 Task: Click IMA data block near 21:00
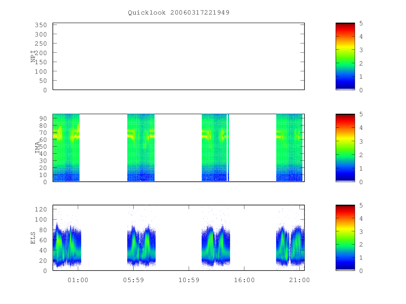click(289, 148)
